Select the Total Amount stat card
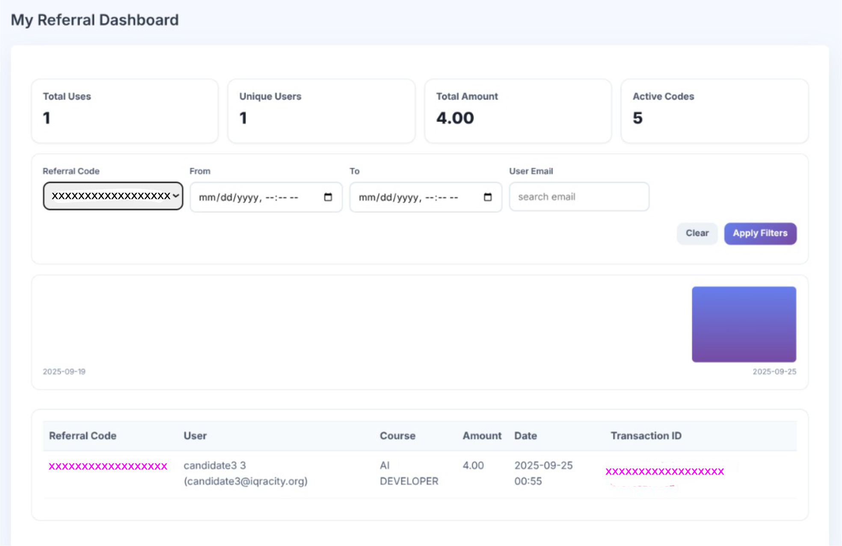 518,111
